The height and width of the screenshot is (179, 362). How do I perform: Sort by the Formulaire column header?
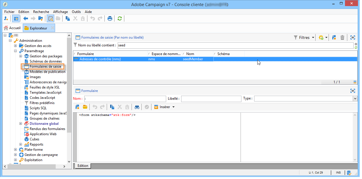(x=110, y=54)
